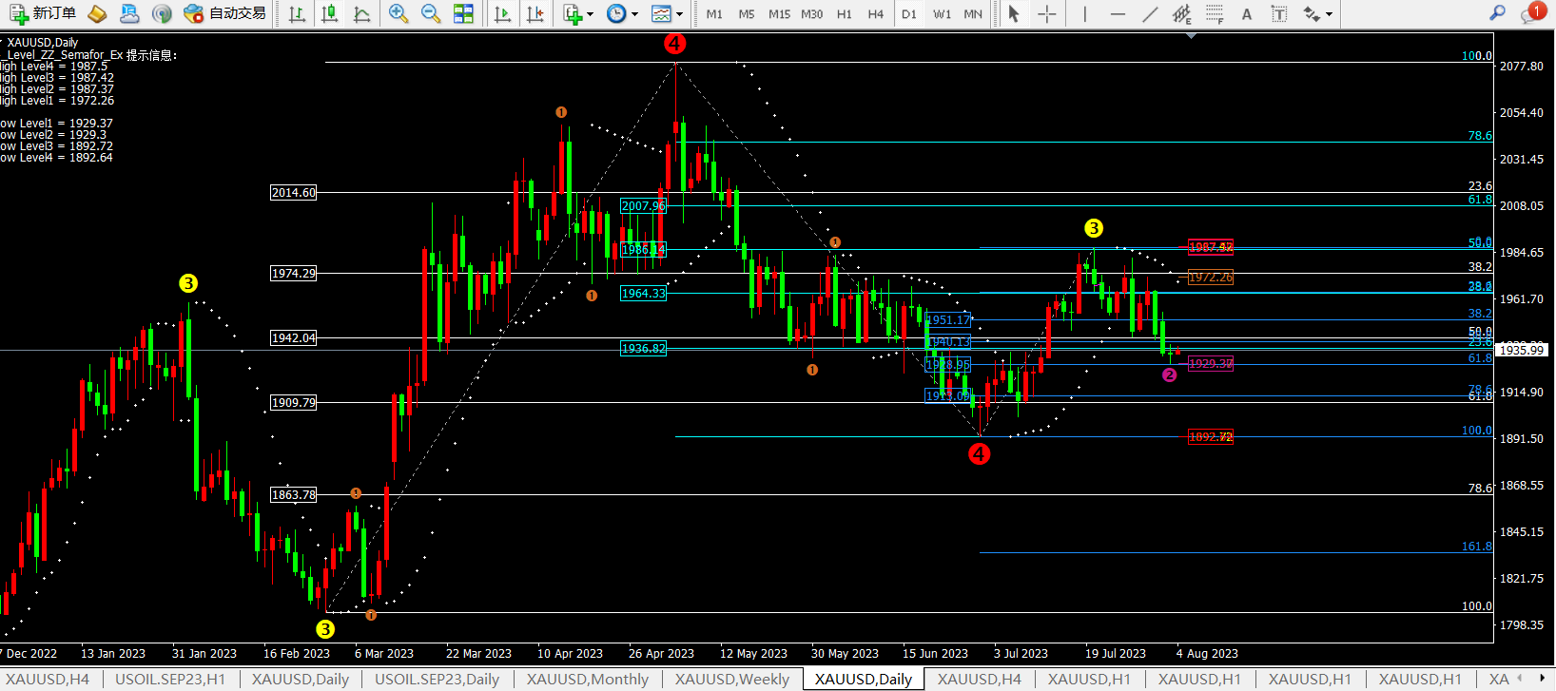The height and width of the screenshot is (691, 1556).
Task: Select the H4 timeframe button
Action: [876, 13]
